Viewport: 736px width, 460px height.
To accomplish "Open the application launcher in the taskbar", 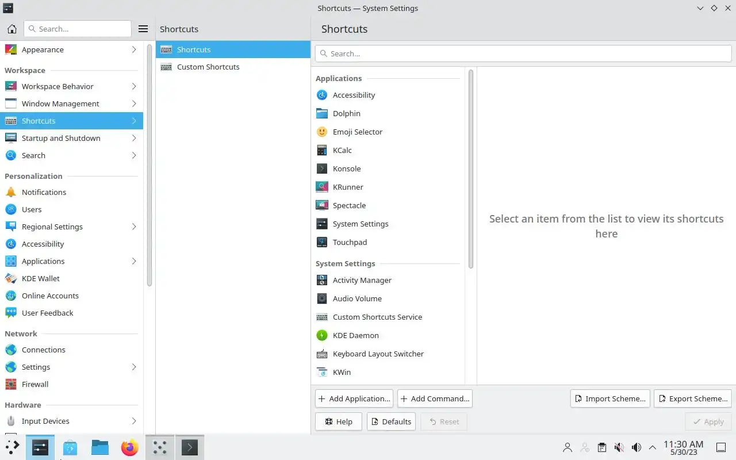I will point(12,447).
